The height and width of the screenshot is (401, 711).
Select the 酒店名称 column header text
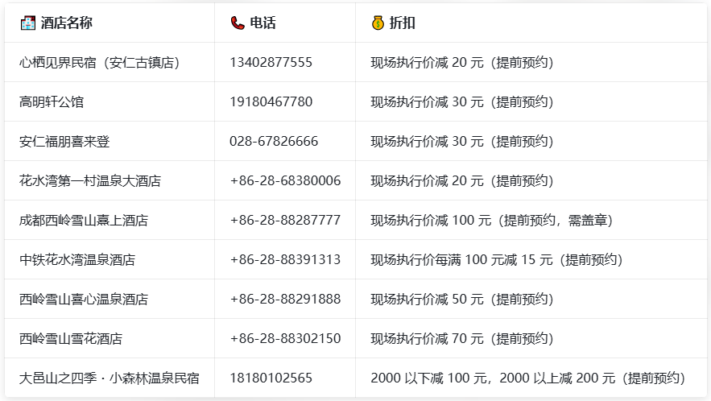click(x=67, y=23)
